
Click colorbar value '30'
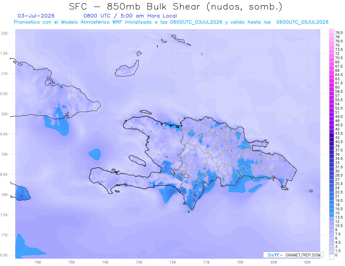338,171
